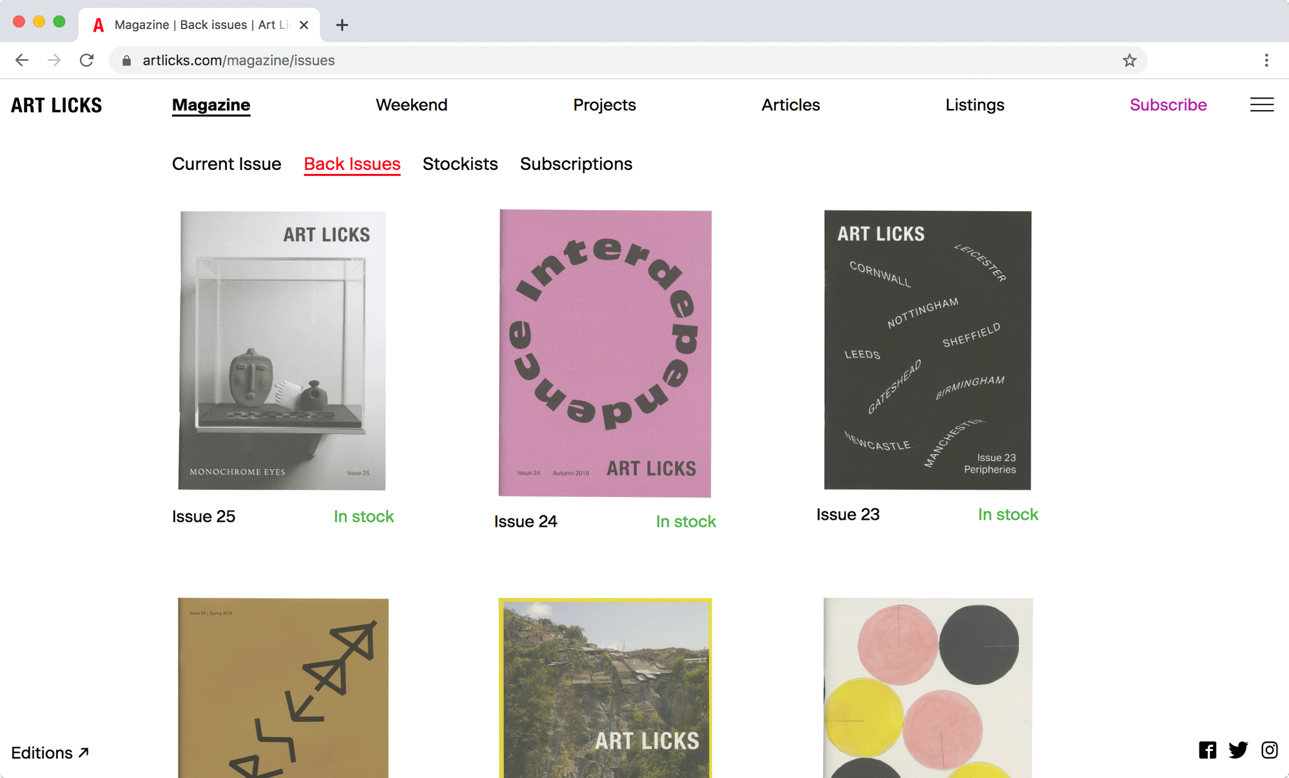Open the Magazine nav item

[211, 105]
